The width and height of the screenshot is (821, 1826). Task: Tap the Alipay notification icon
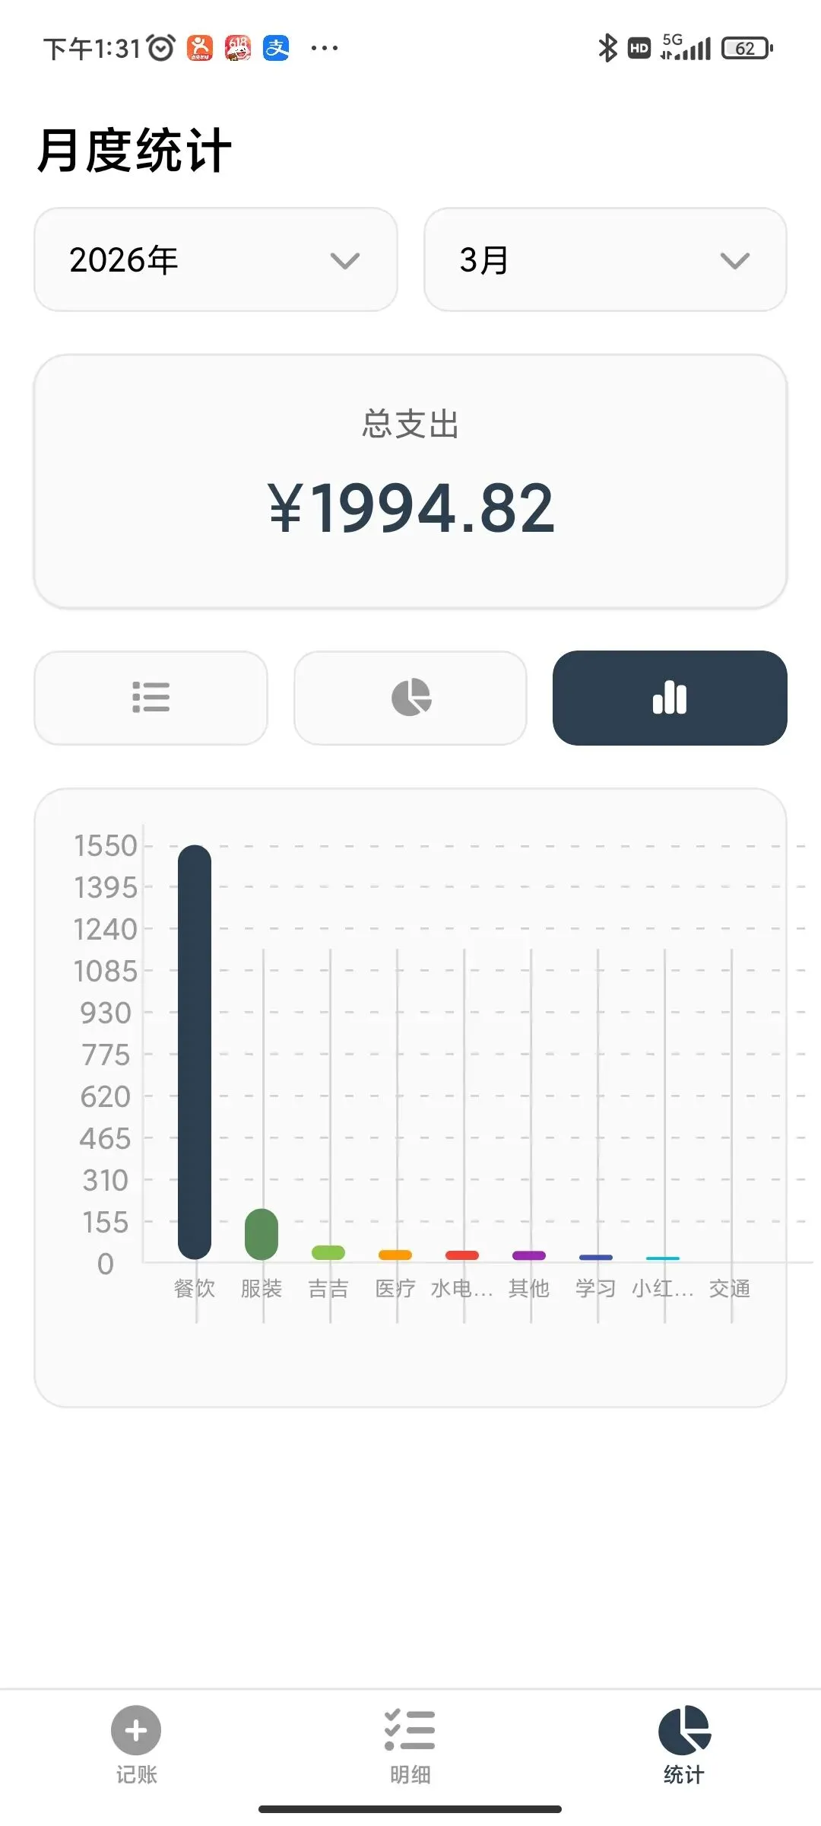pyautogui.click(x=276, y=48)
